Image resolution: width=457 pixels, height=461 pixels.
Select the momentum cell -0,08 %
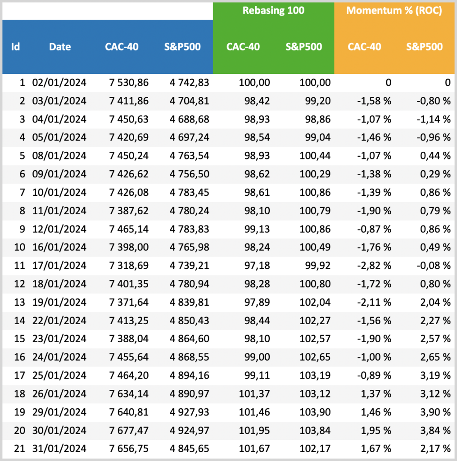click(434, 266)
